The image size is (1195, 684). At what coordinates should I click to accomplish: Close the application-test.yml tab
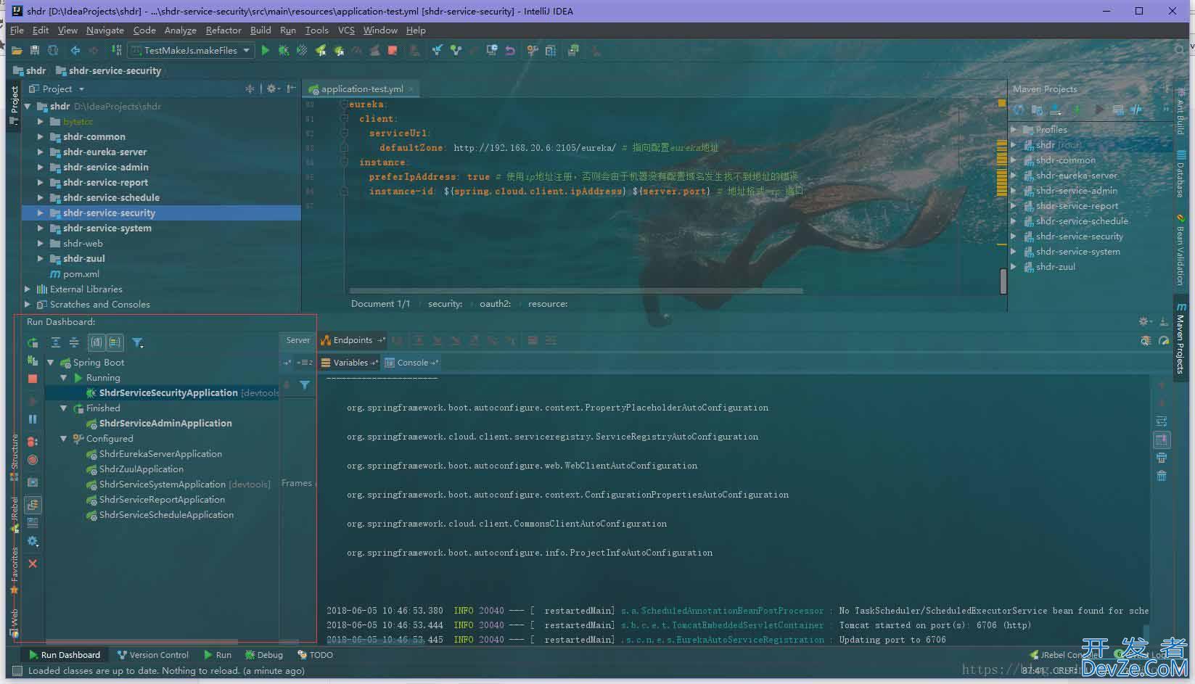pos(411,89)
